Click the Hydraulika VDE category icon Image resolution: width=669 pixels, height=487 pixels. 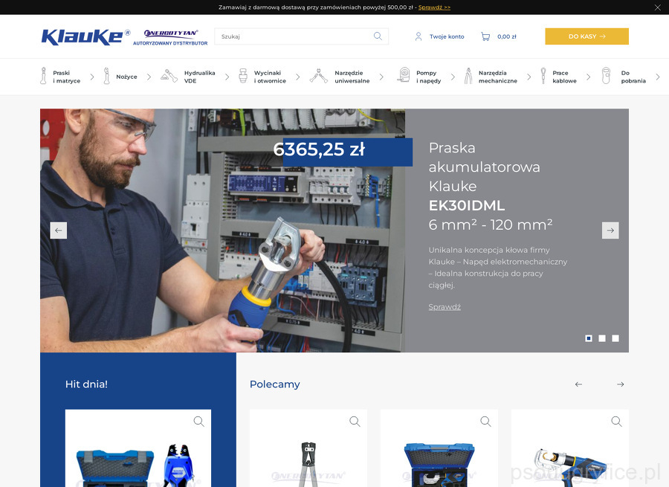[x=169, y=76]
